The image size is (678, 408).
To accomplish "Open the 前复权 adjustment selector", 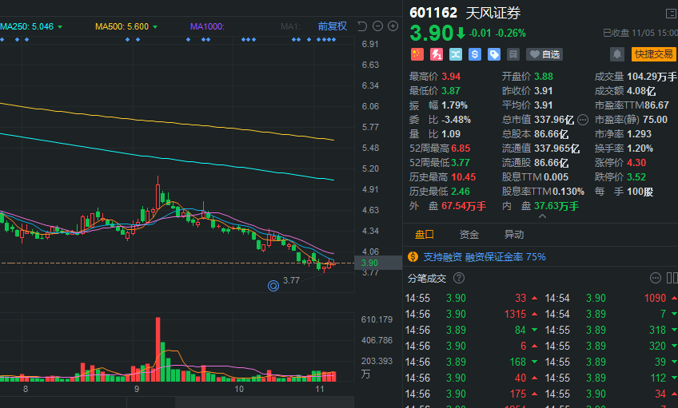I will click(x=332, y=26).
